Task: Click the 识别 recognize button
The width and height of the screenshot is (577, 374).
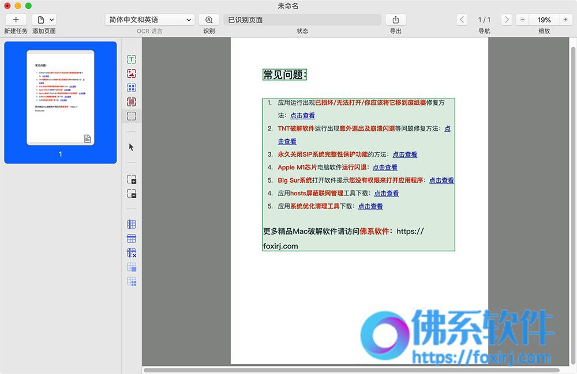Action: 209,20
